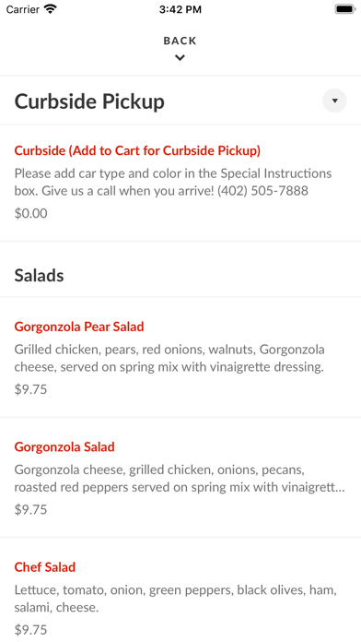Viewport: 361px width, 642px height.
Task: Open the Curbside Pickup category dropdown arrow
Action: pos(334,101)
